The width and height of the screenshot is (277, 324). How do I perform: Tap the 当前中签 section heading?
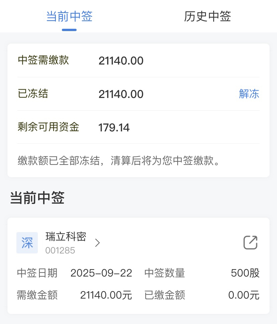[x=37, y=198]
